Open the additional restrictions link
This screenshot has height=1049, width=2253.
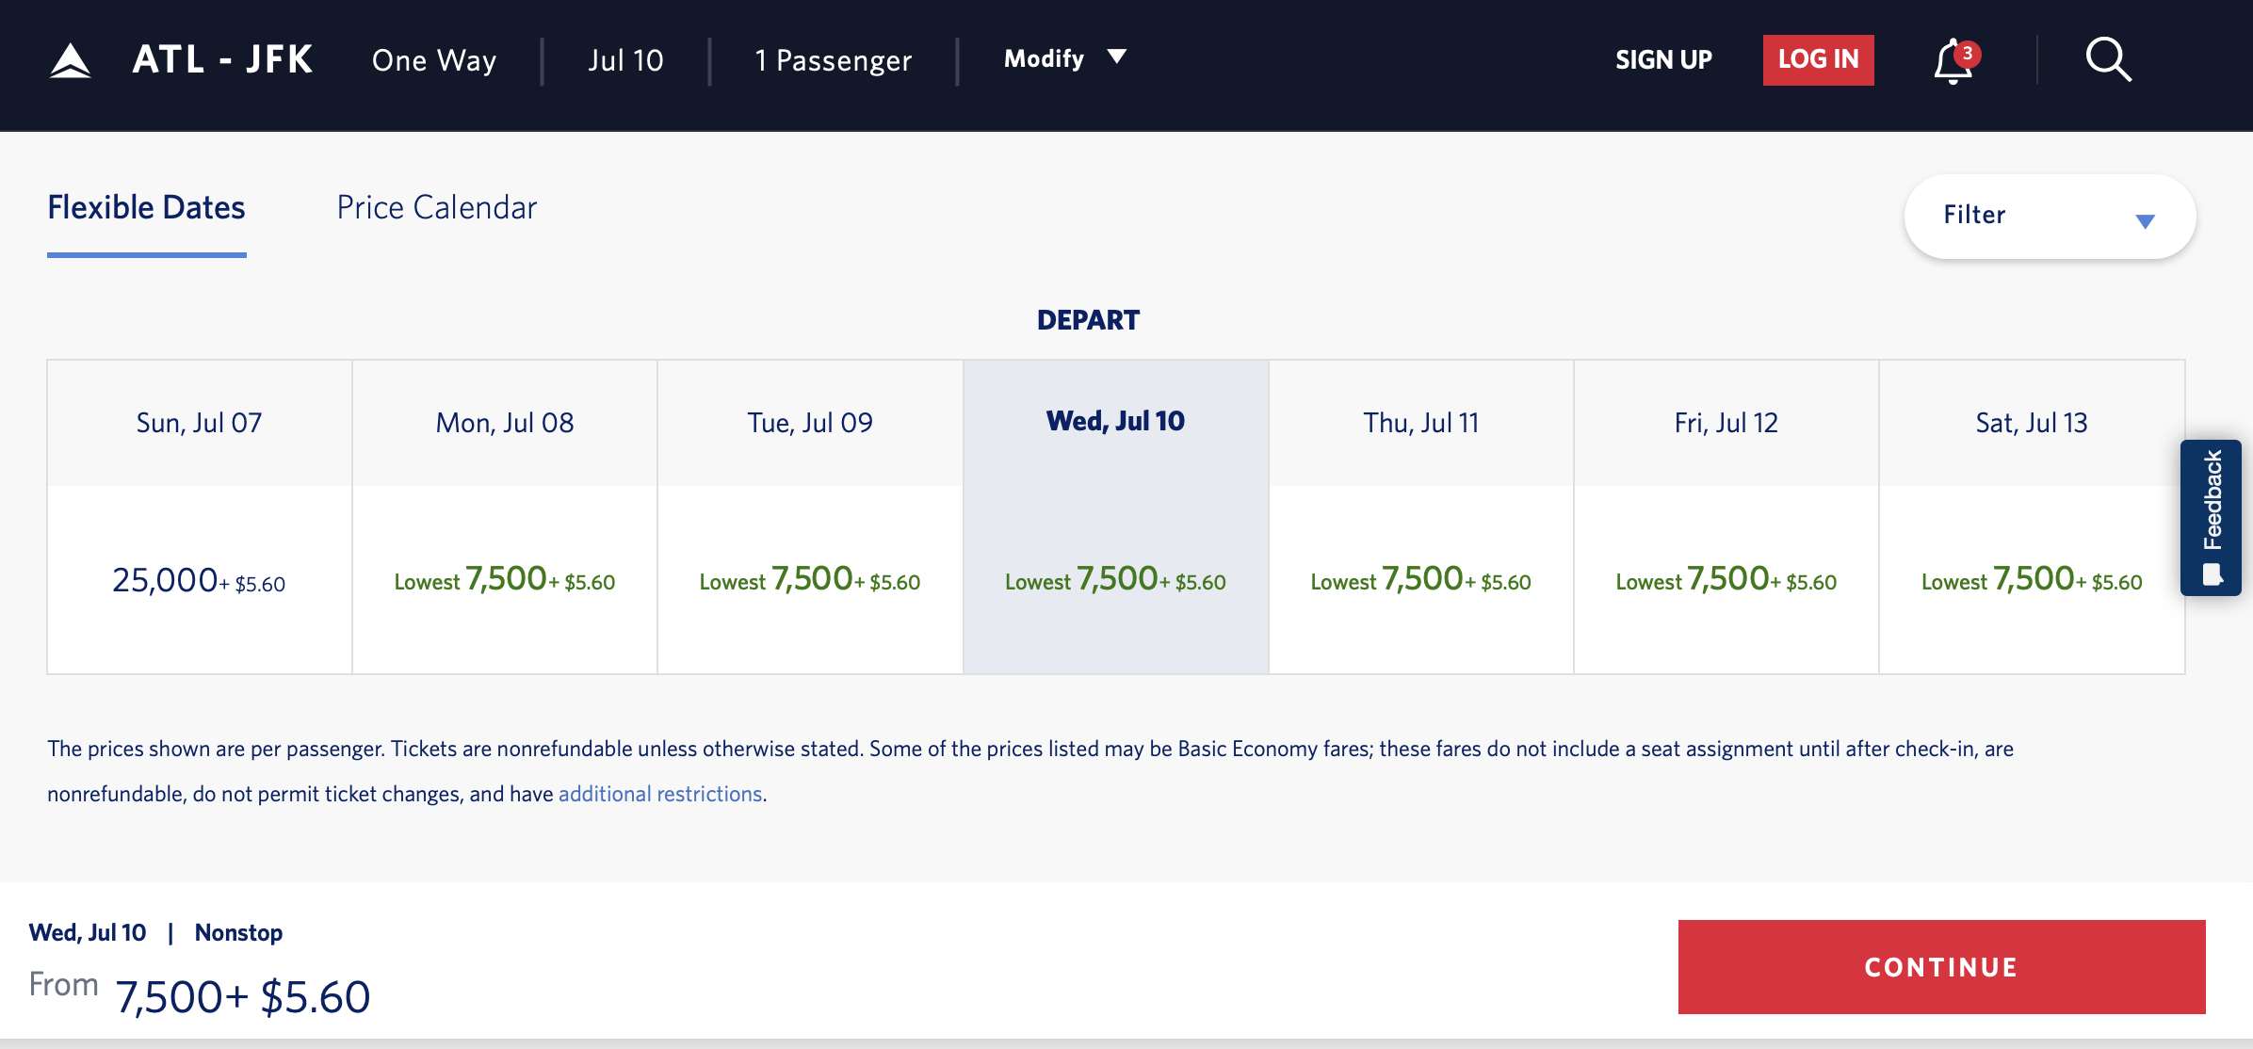(x=660, y=794)
